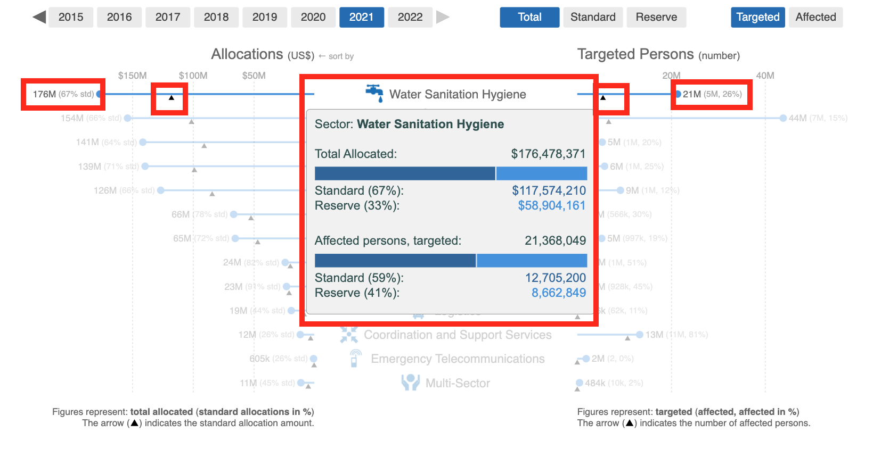Click the 13M targeted persons dot
Screen dimensions: 881x449
(640, 335)
